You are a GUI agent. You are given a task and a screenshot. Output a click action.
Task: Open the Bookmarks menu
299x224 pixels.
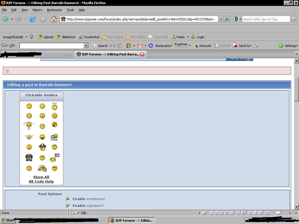click(x=54, y=10)
